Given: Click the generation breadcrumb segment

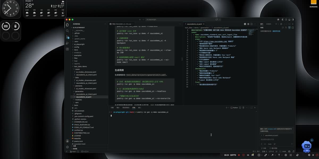Looking at the screenshot, I should 205,28.
